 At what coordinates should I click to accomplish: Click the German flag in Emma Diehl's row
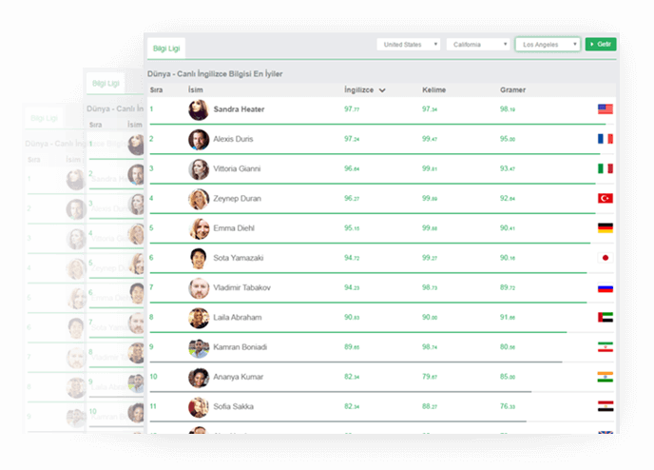pyautogui.click(x=606, y=228)
